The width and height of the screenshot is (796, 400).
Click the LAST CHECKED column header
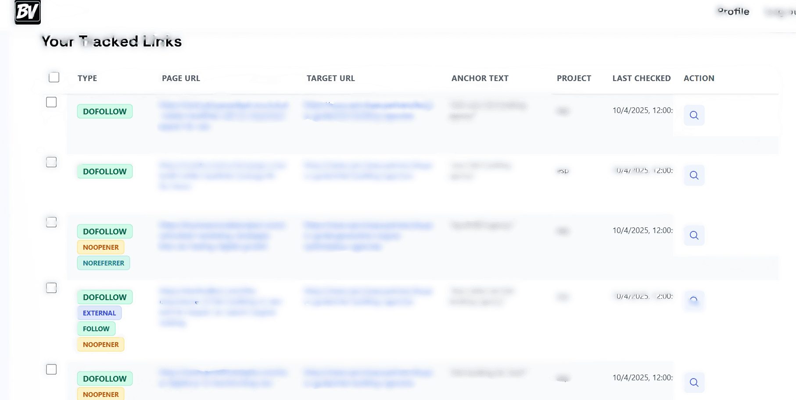[641, 78]
